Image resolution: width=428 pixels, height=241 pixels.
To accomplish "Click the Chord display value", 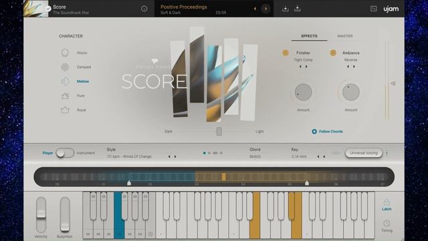I will 255,157.
